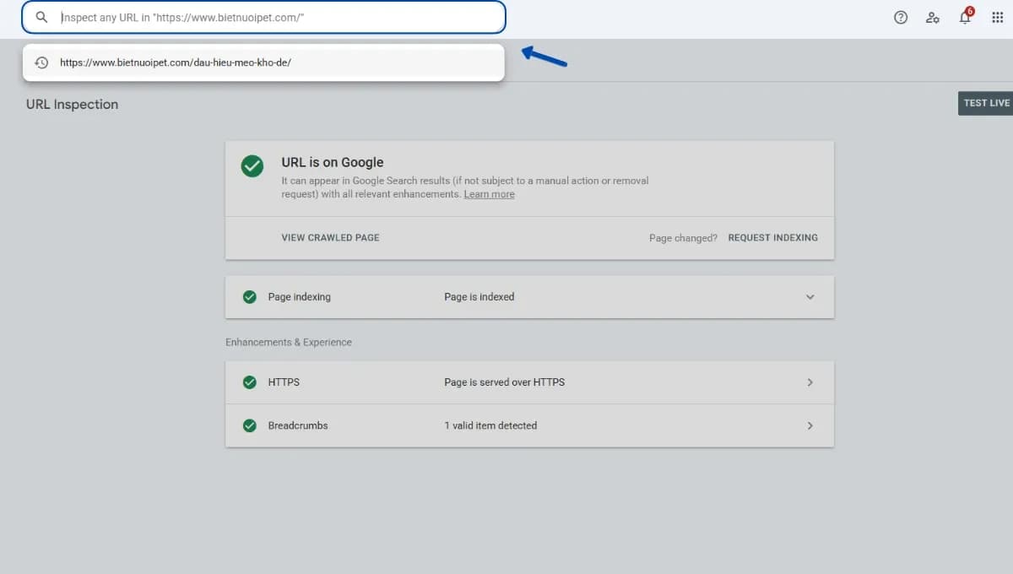
Task: Click the 'HTTPS' row label
Action: click(284, 382)
